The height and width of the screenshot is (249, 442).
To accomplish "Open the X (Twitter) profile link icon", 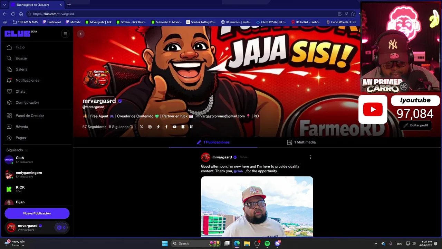I will (142, 127).
